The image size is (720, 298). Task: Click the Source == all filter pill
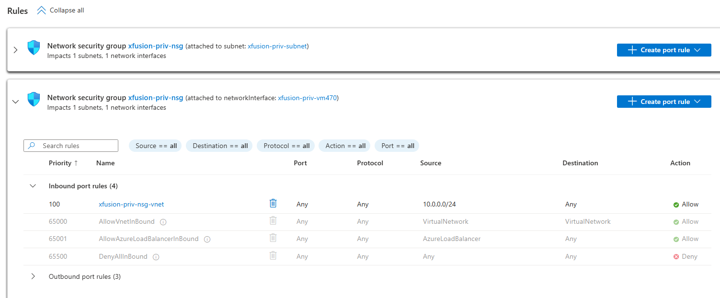pyautogui.click(x=155, y=146)
